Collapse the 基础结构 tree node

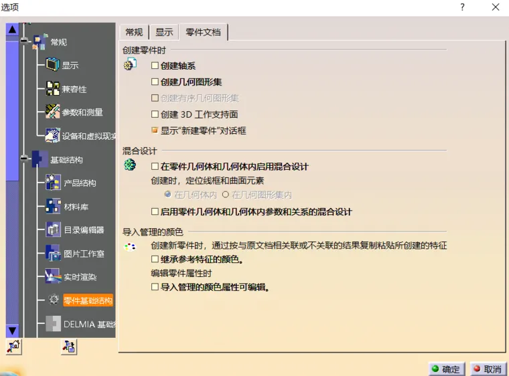[x=24, y=159]
